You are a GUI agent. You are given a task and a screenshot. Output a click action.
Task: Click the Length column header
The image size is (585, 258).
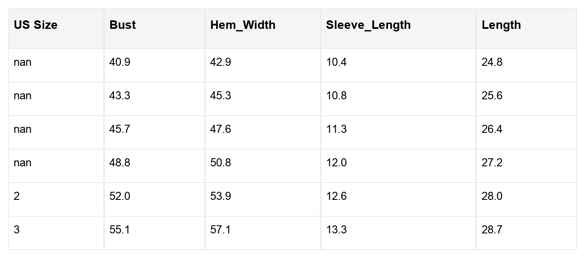click(501, 25)
